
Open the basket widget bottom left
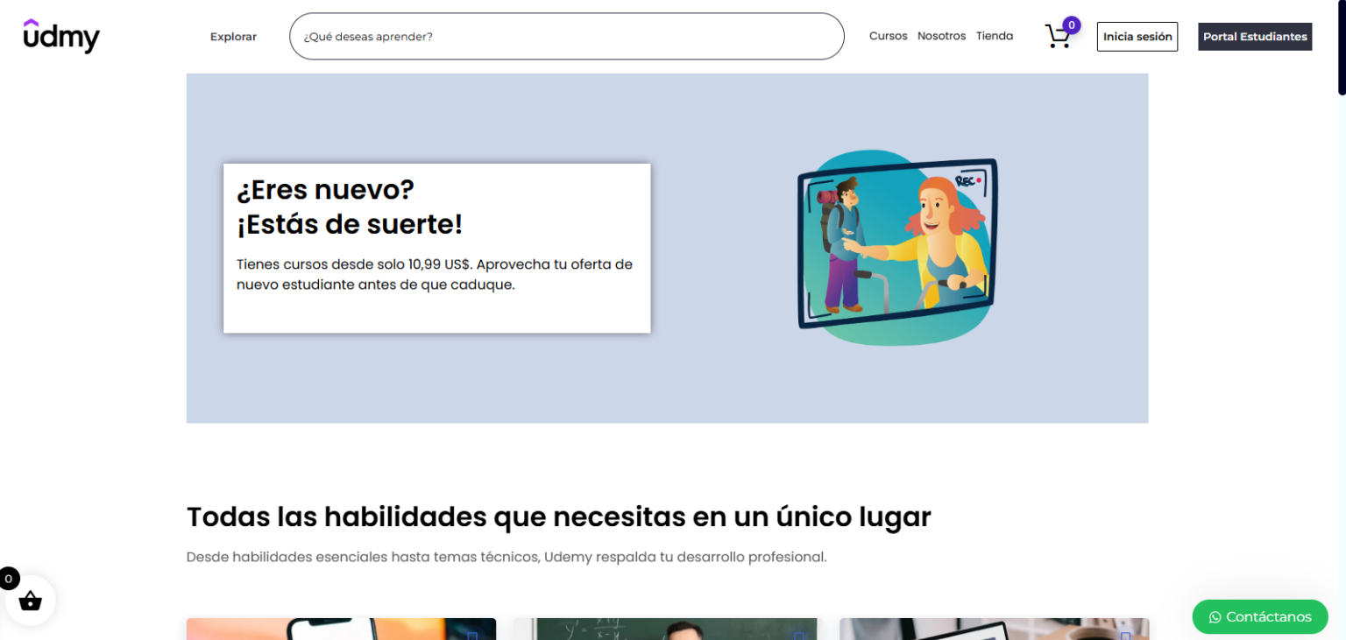click(31, 601)
